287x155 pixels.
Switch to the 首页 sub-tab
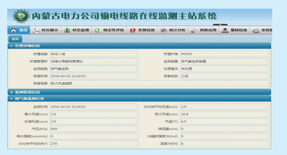click(15, 39)
